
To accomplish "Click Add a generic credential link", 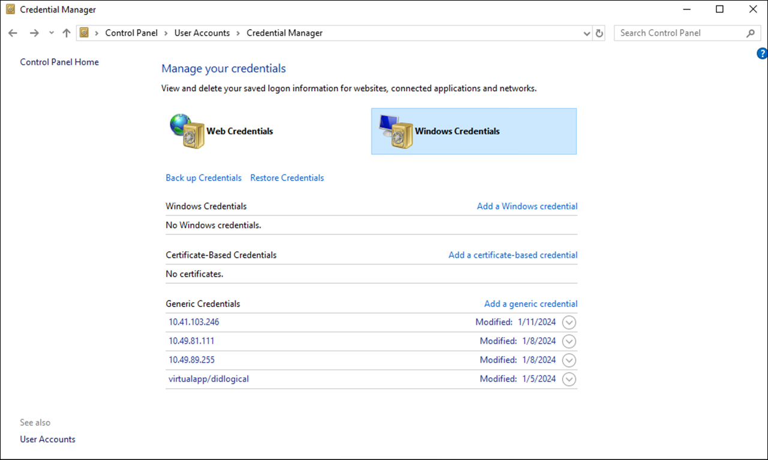I will [530, 303].
